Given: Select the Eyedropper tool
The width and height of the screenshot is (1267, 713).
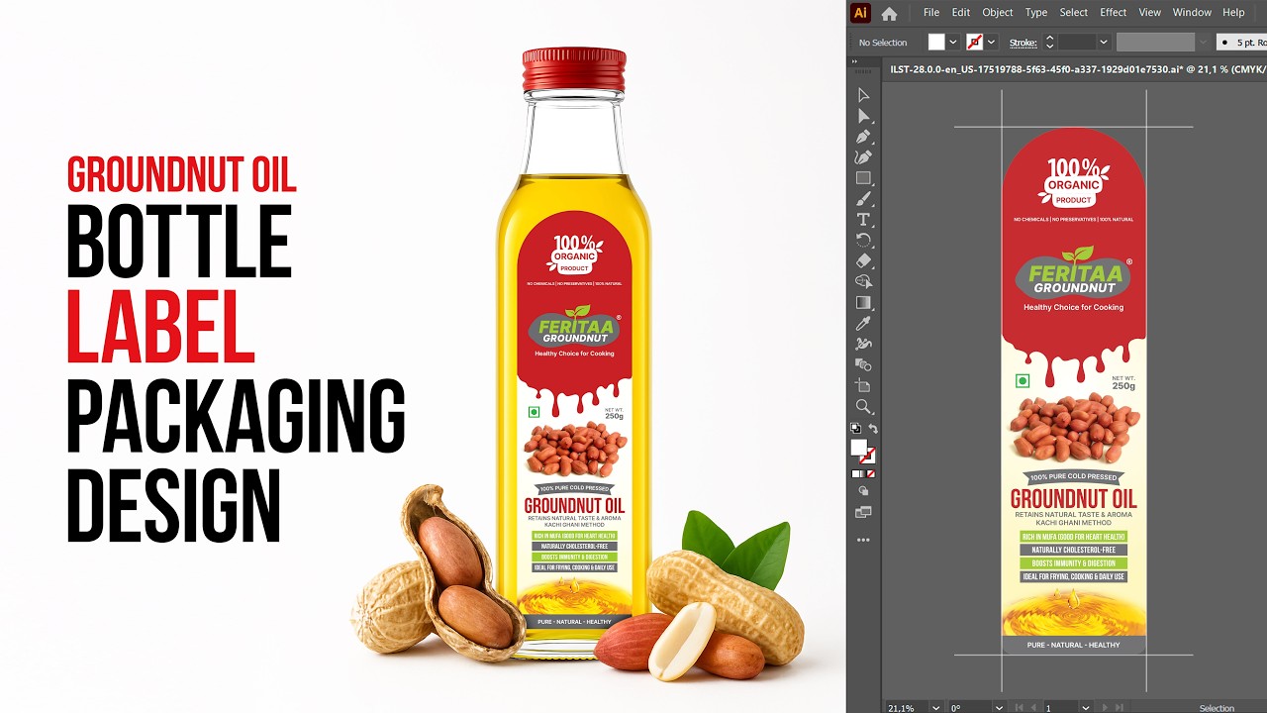Looking at the screenshot, I should point(863,324).
